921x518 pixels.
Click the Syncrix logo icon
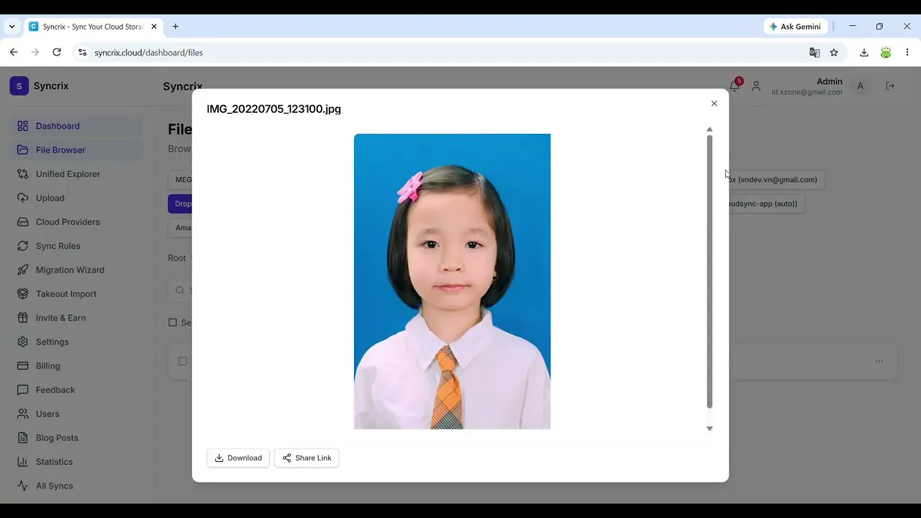coord(19,86)
